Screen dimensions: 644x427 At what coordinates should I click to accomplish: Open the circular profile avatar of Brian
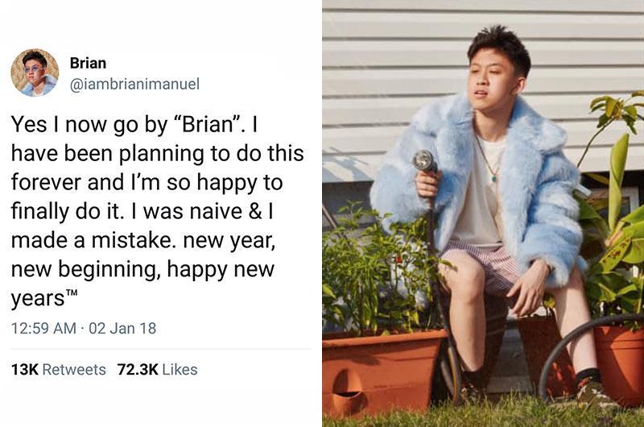[35, 73]
